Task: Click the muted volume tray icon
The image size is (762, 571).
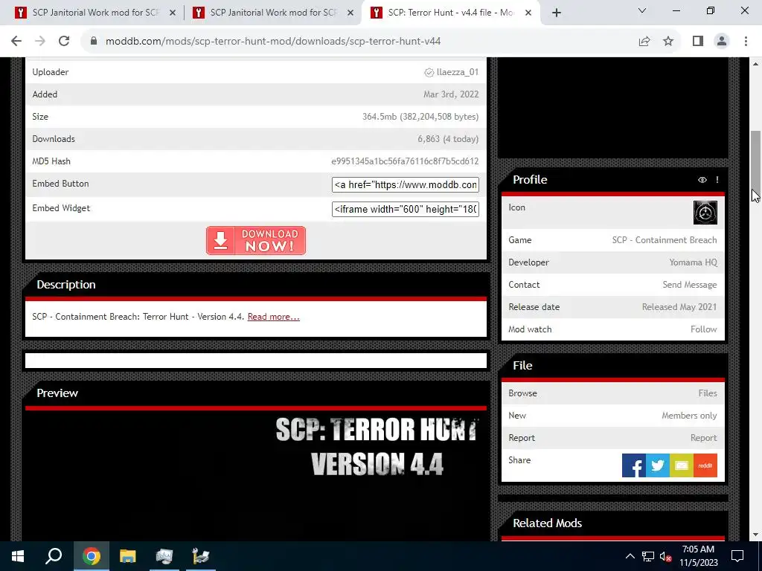Action: (665, 556)
